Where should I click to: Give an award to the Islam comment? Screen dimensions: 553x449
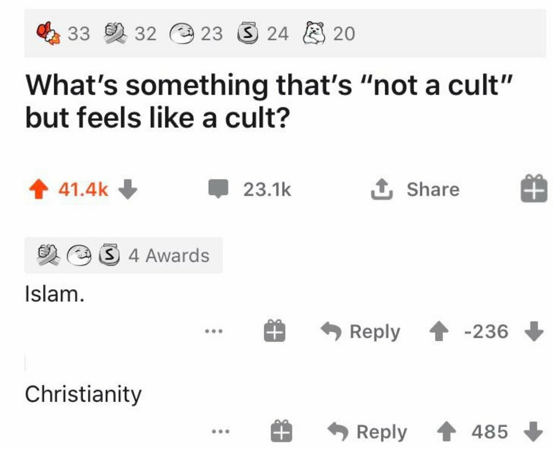coord(275,331)
